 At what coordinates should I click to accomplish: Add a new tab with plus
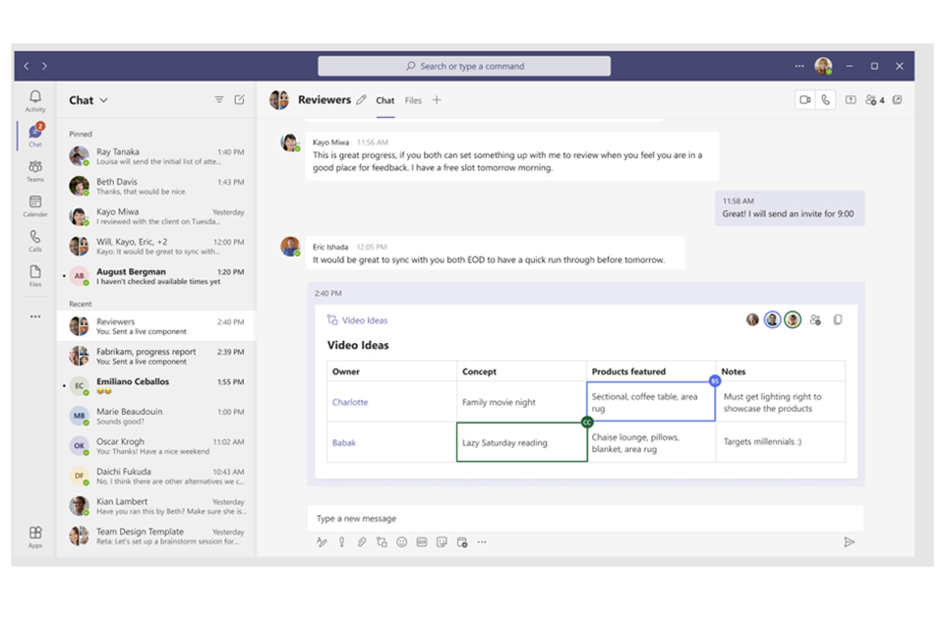click(x=438, y=100)
